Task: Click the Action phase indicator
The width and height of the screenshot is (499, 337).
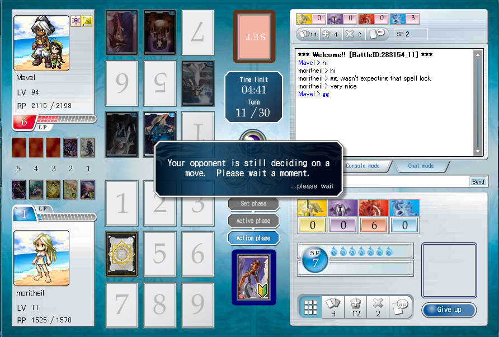Action: coord(253,238)
